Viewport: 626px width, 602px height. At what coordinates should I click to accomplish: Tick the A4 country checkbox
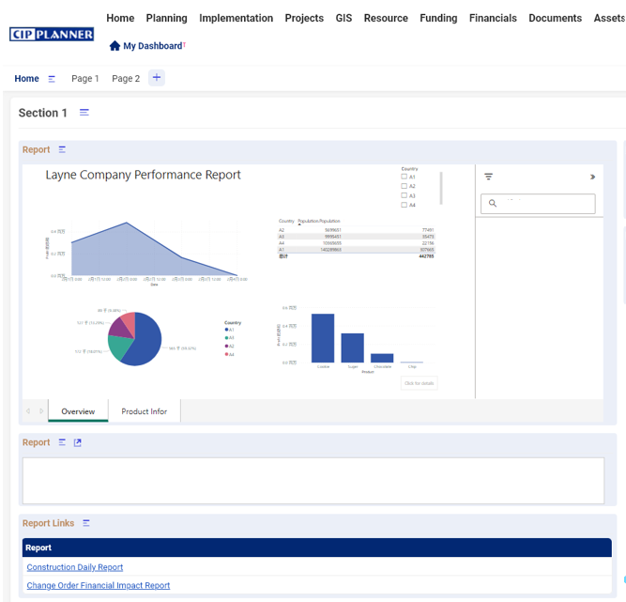tap(404, 205)
